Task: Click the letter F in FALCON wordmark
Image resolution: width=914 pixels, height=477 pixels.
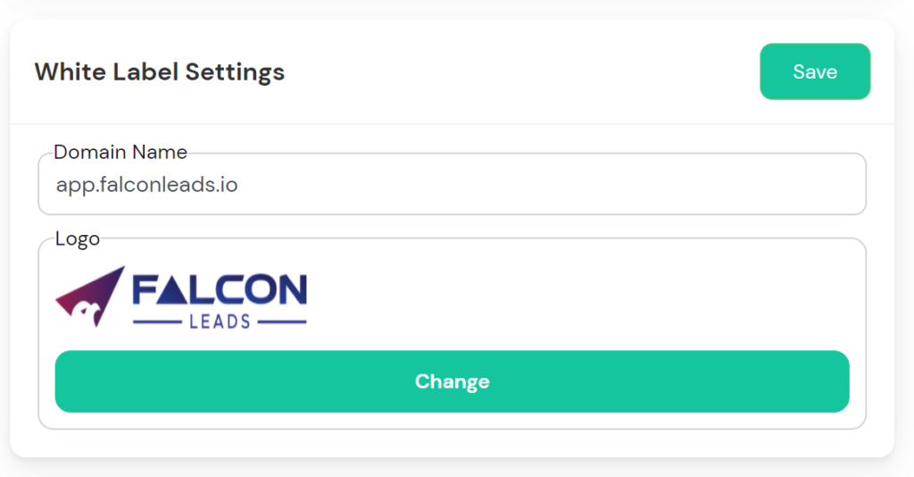Action: coord(145,289)
